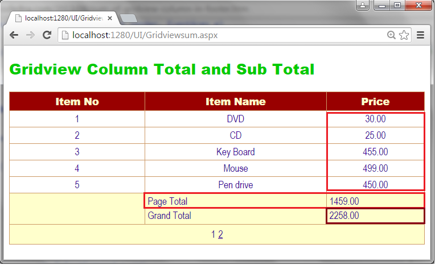Click price value 25.00
Viewport: 435px width, 265px height.
(x=375, y=135)
